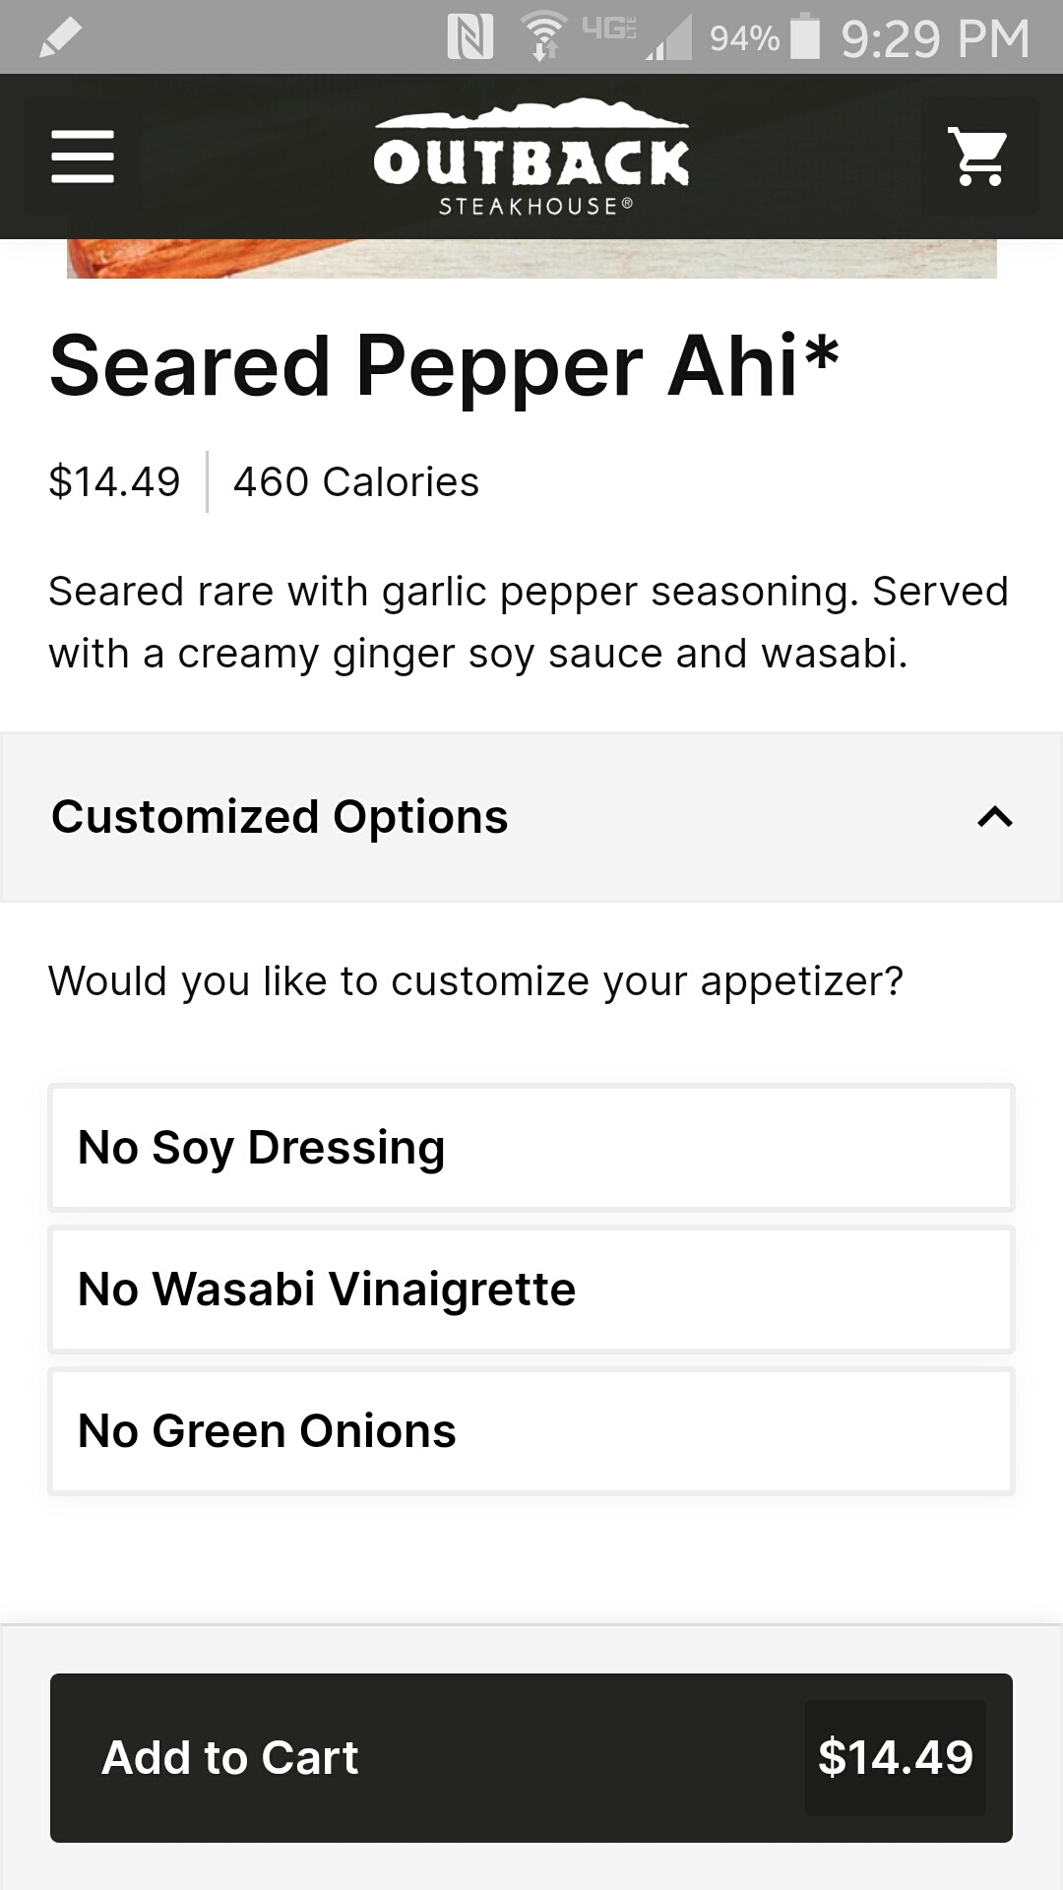This screenshot has width=1063, height=1890.
Task: Tap the 460 Calories label
Action: pos(356,482)
